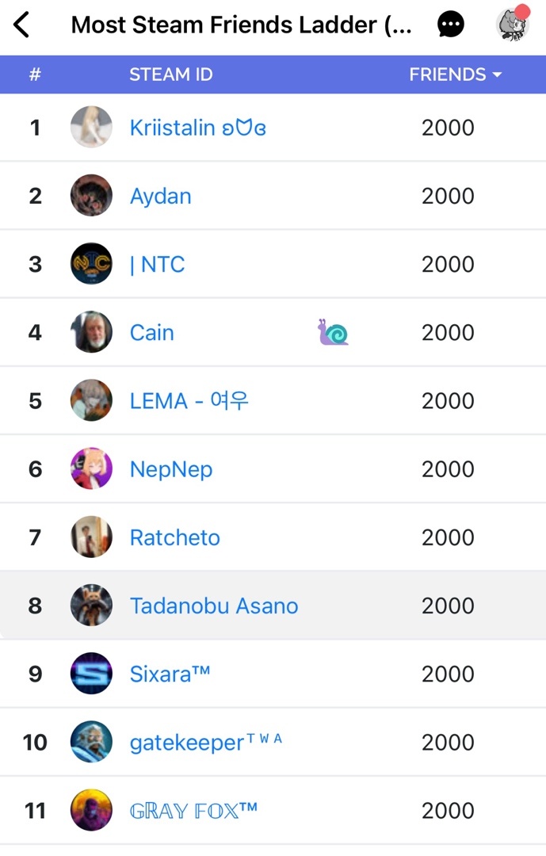Tap the NTC logo avatar

91,264
